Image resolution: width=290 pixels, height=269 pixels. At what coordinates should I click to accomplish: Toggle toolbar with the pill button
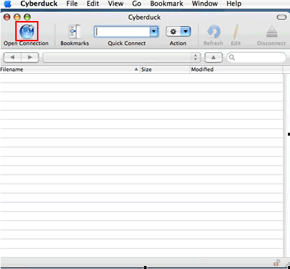pos(281,17)
